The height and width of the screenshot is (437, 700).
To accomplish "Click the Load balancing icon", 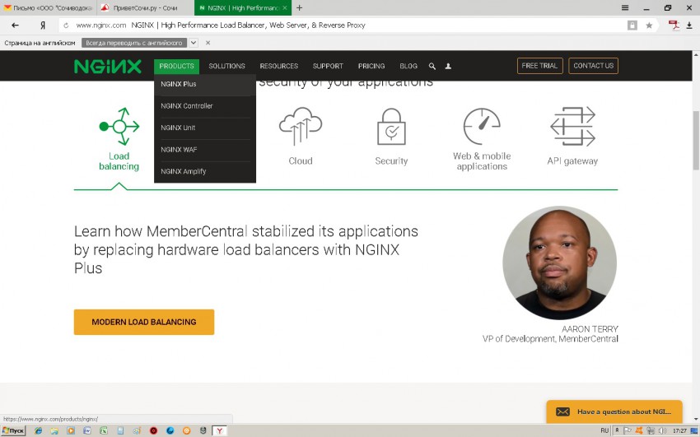I will coord(119,128).
